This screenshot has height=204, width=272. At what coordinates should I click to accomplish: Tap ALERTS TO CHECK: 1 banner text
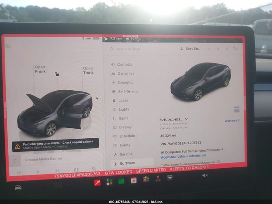pyautogui.click(x=189, y=168)
